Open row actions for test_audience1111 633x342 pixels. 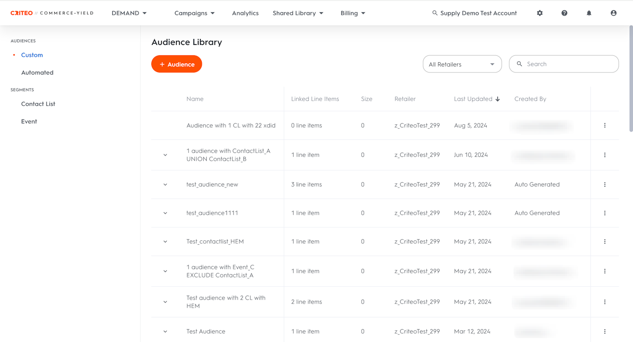(605, 213)
